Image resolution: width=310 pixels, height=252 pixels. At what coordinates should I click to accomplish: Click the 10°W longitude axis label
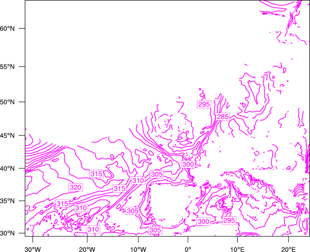tap(138, 249)
